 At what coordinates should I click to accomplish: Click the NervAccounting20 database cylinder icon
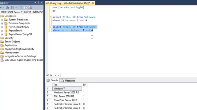[x=6, y=27]
